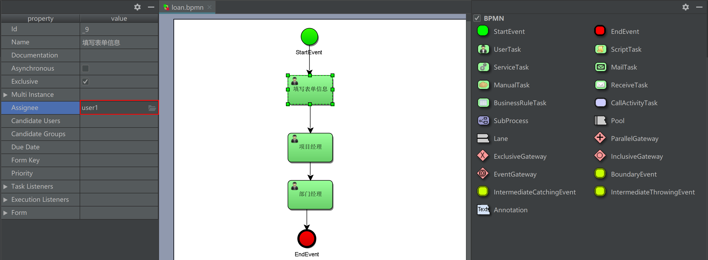The image size is (708, 260).
Task: Choose the EventGateway palette icon
Action: [483, 174]
